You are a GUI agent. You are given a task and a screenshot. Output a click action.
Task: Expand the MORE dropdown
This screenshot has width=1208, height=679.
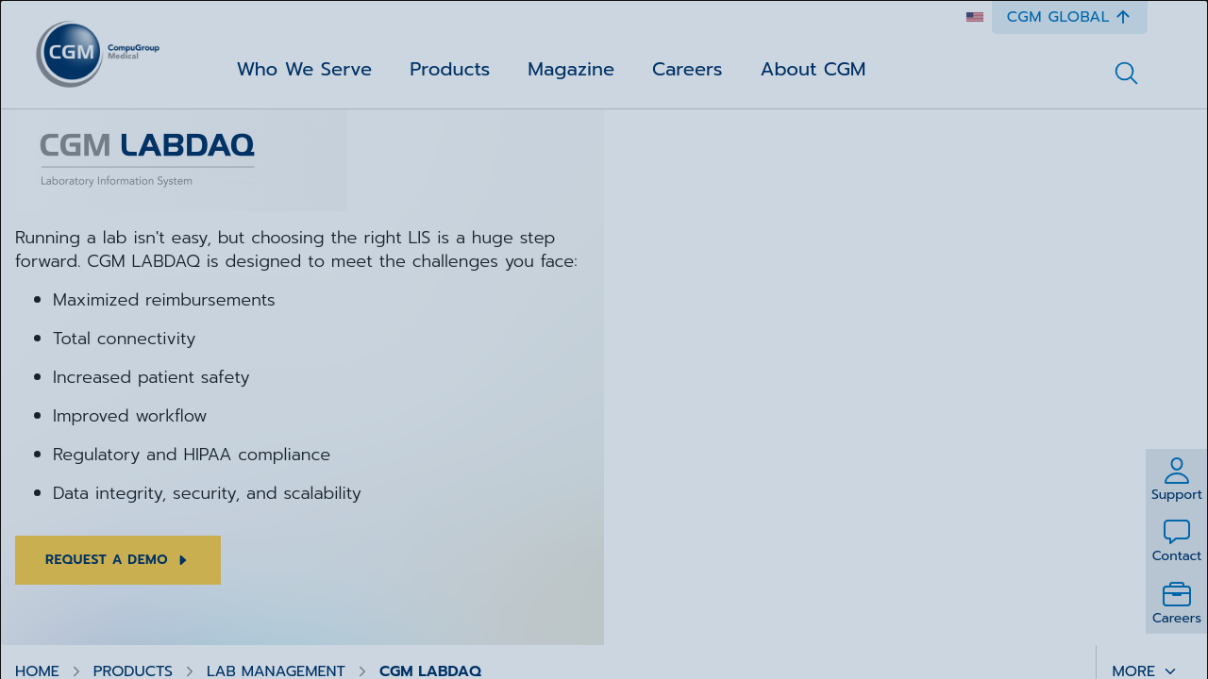(1144, 671)
